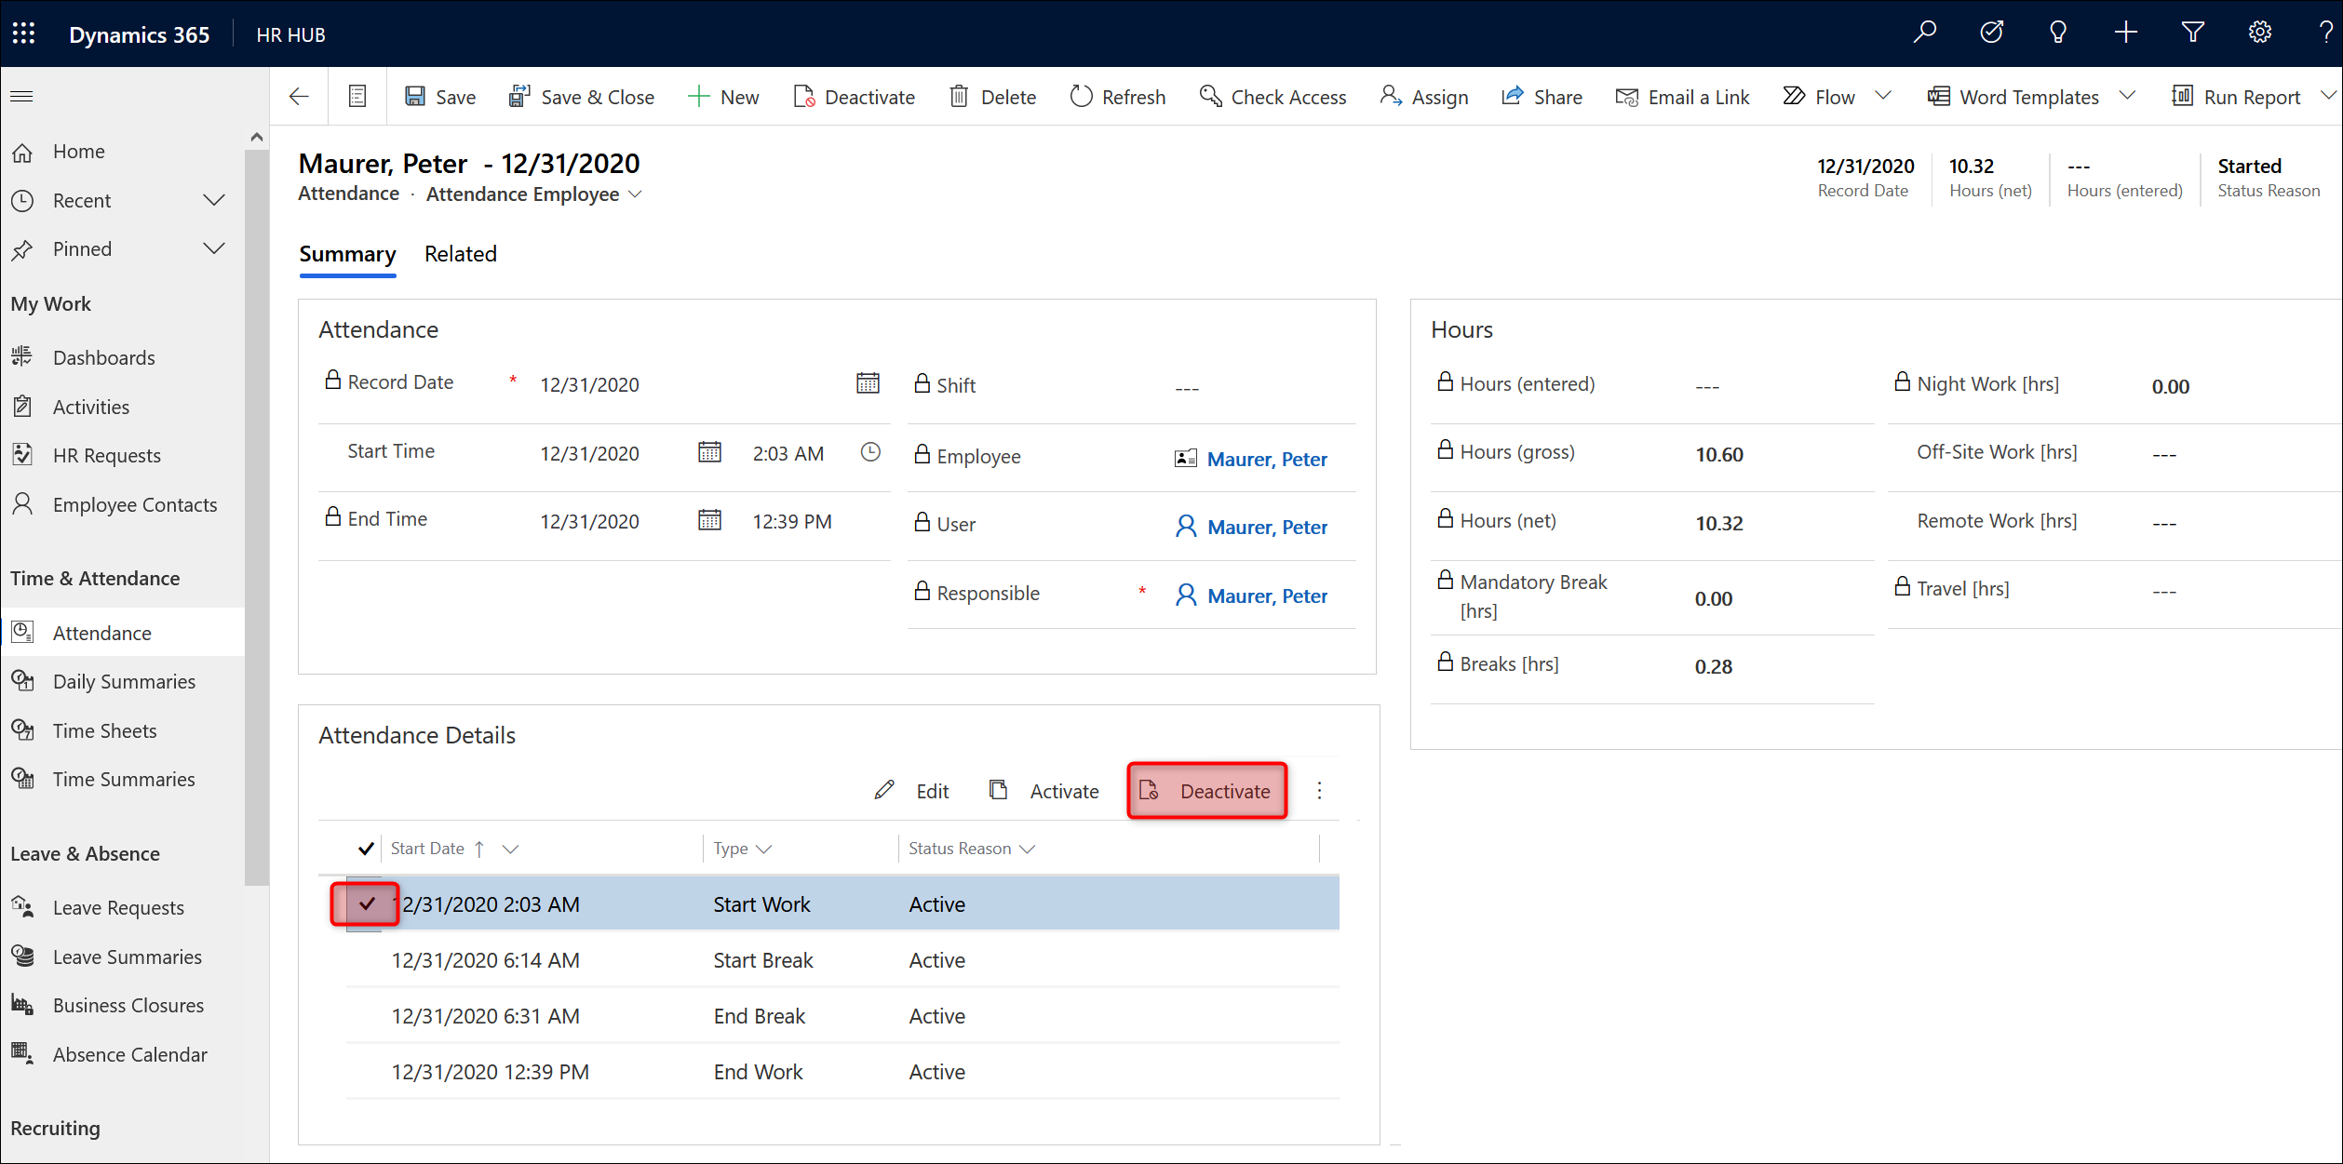Click the Start Time clock icon

[869, 452]
